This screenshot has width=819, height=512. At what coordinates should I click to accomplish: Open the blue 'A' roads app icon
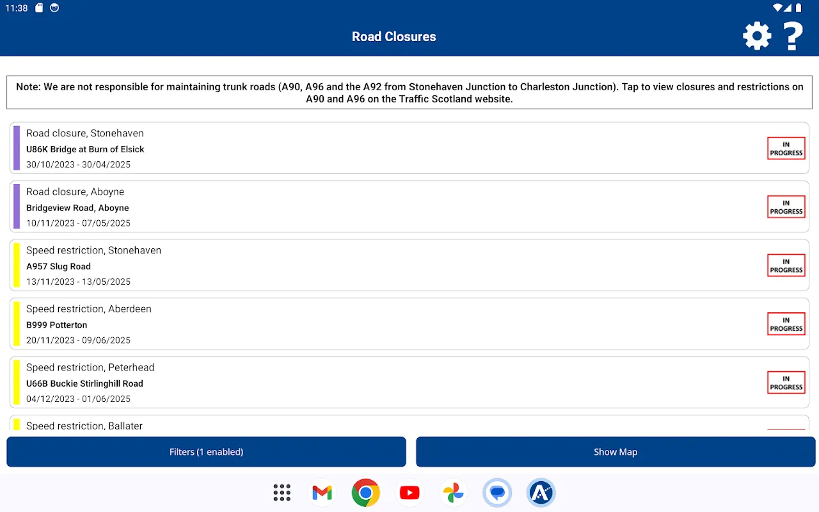[541, 492]
